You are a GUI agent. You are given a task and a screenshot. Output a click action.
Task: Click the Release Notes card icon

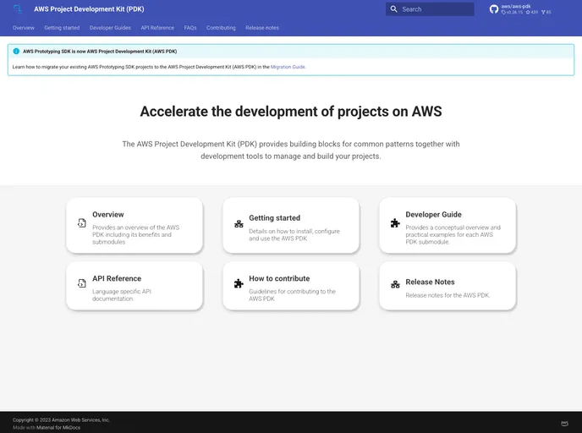click(395, 284)
